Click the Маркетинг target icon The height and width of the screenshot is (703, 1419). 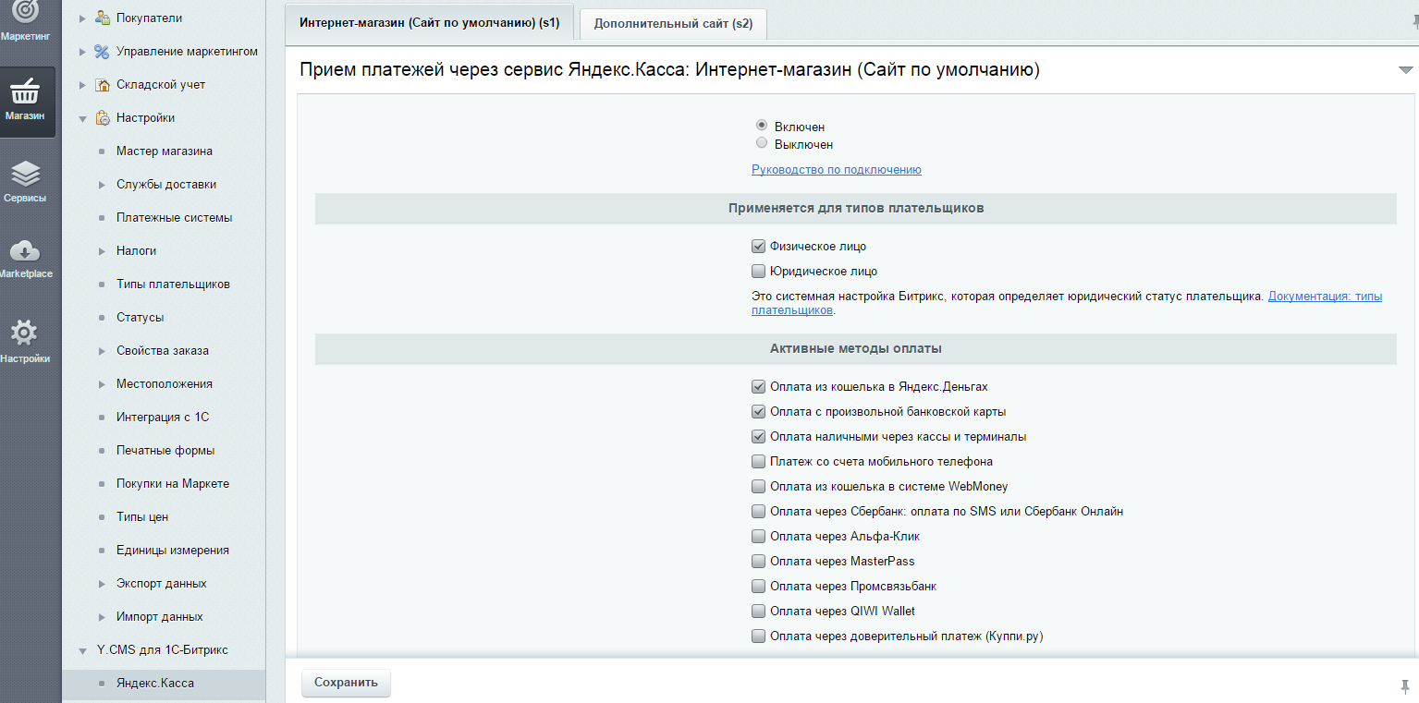click(x=25, y=12)
